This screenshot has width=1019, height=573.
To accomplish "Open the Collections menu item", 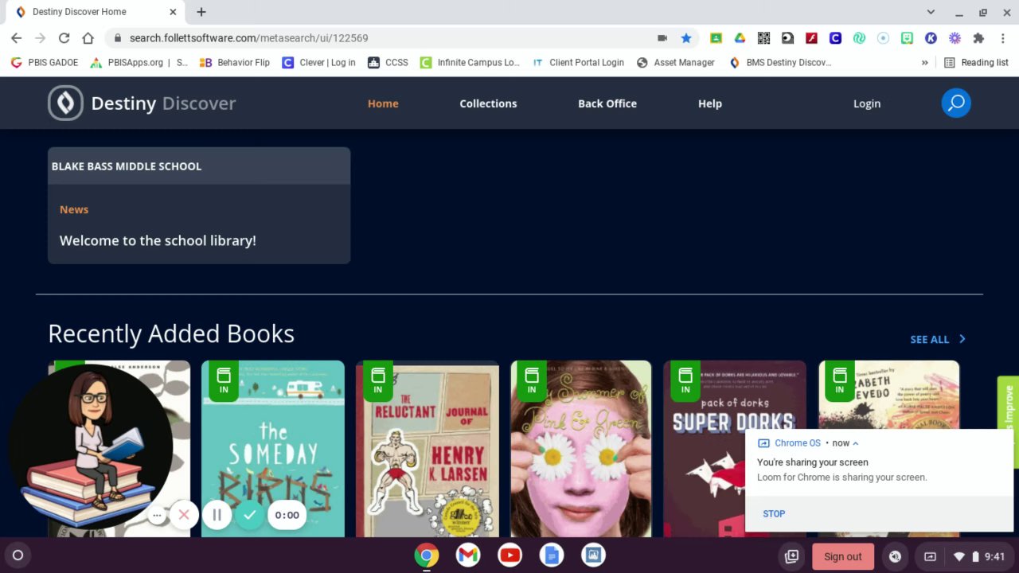I will pos(488,103).
